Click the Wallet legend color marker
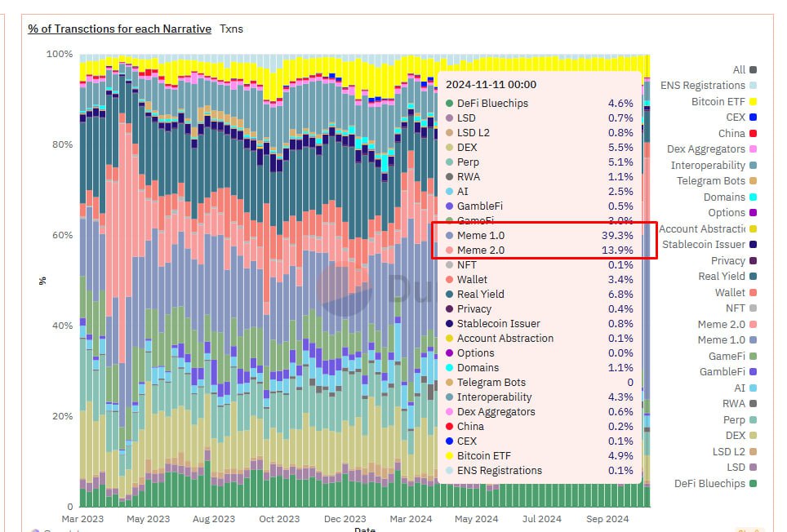 click(753, 293)
